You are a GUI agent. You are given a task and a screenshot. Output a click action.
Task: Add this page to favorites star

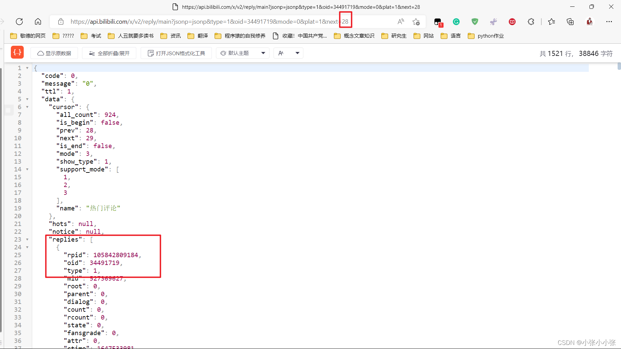tap(416, 22)
